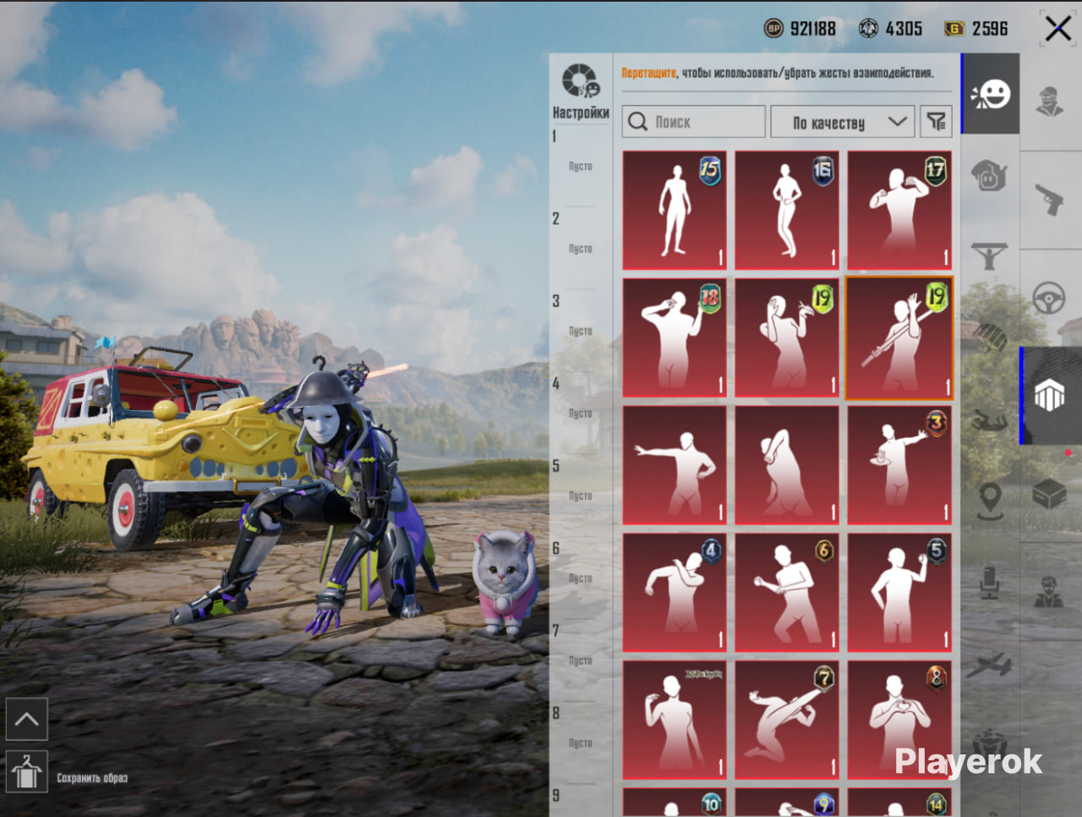This screenshot has width=1082, height=817.
Task: Click the gold G currency icon
Action: (x=954, y=29)
